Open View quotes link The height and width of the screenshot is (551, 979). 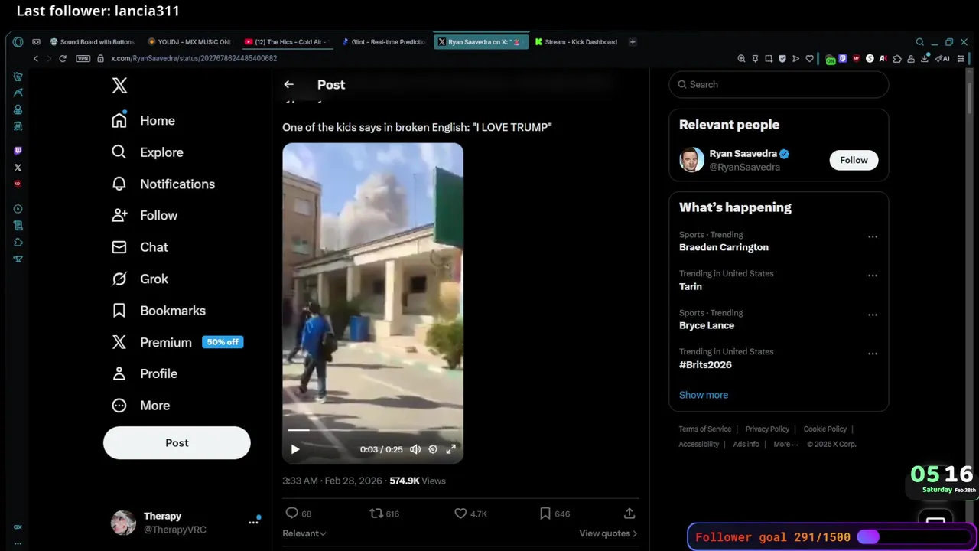coord(608,533)
